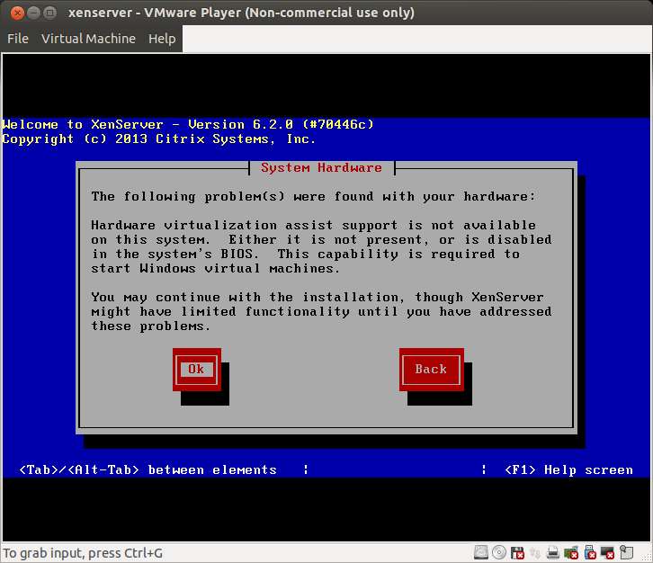Screen dimensions: 653x563
Task: Click the disconnected display device icon
Action: coord(607,552)
